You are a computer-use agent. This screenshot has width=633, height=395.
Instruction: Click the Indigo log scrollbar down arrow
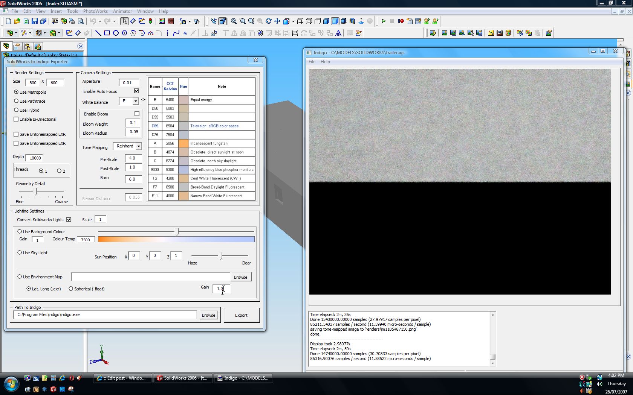coord(492,363)
